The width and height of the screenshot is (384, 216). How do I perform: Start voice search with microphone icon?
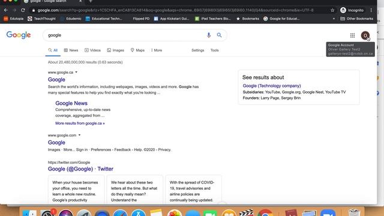click(209, 35)
